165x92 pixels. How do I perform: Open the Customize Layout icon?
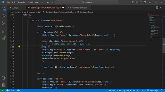tap(145, 2)
